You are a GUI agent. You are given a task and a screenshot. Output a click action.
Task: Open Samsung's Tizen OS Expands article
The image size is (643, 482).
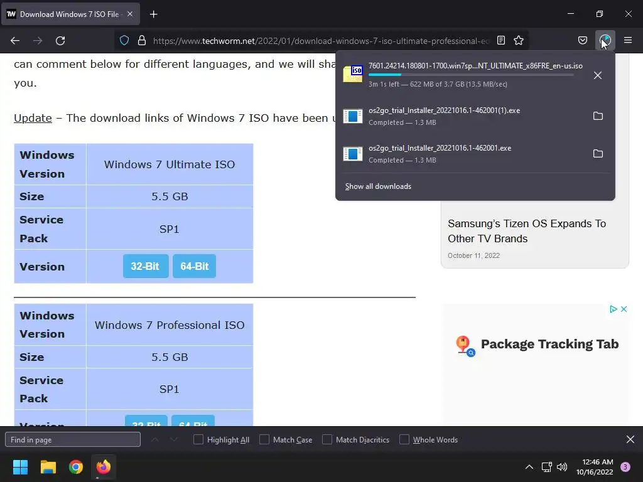(x=527, y=231)
